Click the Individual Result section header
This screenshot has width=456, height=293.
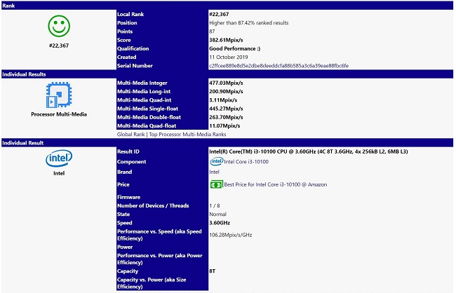point(227,143)
